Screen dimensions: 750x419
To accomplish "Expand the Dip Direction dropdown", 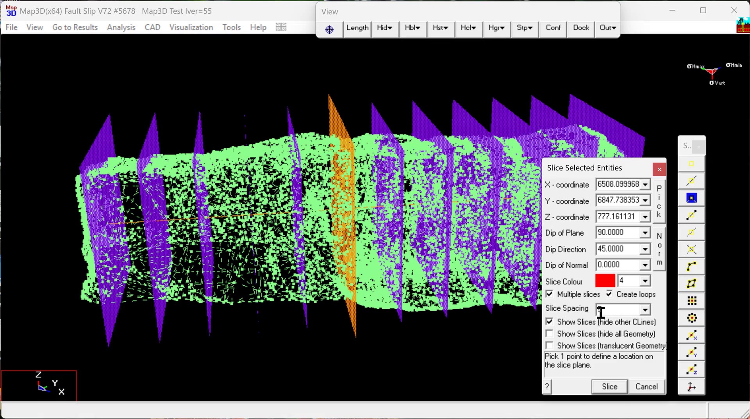I will pos(645,249).
